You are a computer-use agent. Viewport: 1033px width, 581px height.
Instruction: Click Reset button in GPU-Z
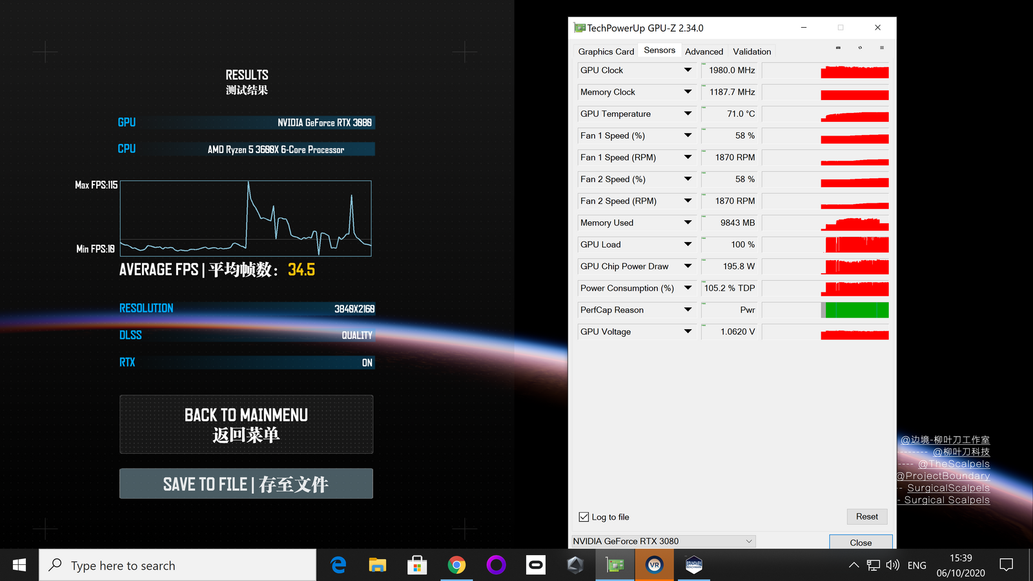point(867,516)
